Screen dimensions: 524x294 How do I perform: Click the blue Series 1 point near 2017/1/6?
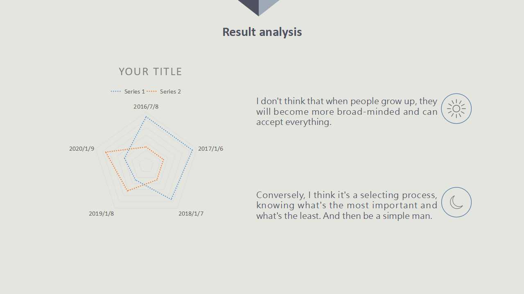[x=192, y=150]
